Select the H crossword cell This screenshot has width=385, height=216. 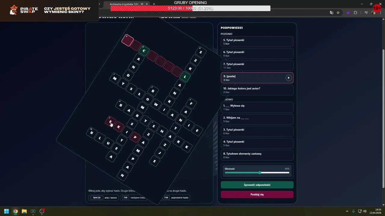162,131
